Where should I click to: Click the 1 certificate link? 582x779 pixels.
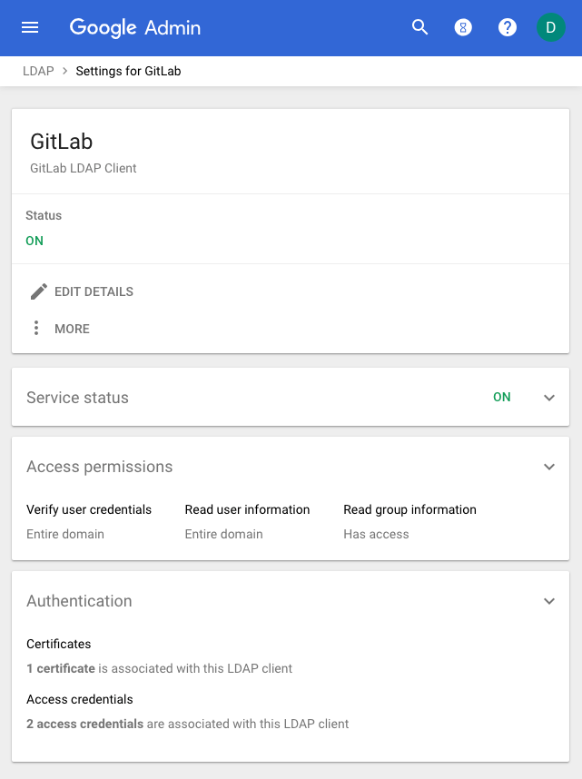coord(60,667)
